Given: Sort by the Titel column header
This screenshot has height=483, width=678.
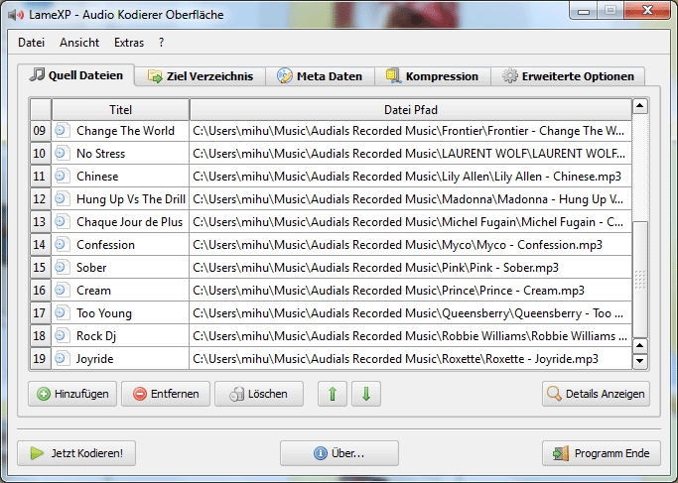Looking at the screenshot, I should click(x=120, y=109).
